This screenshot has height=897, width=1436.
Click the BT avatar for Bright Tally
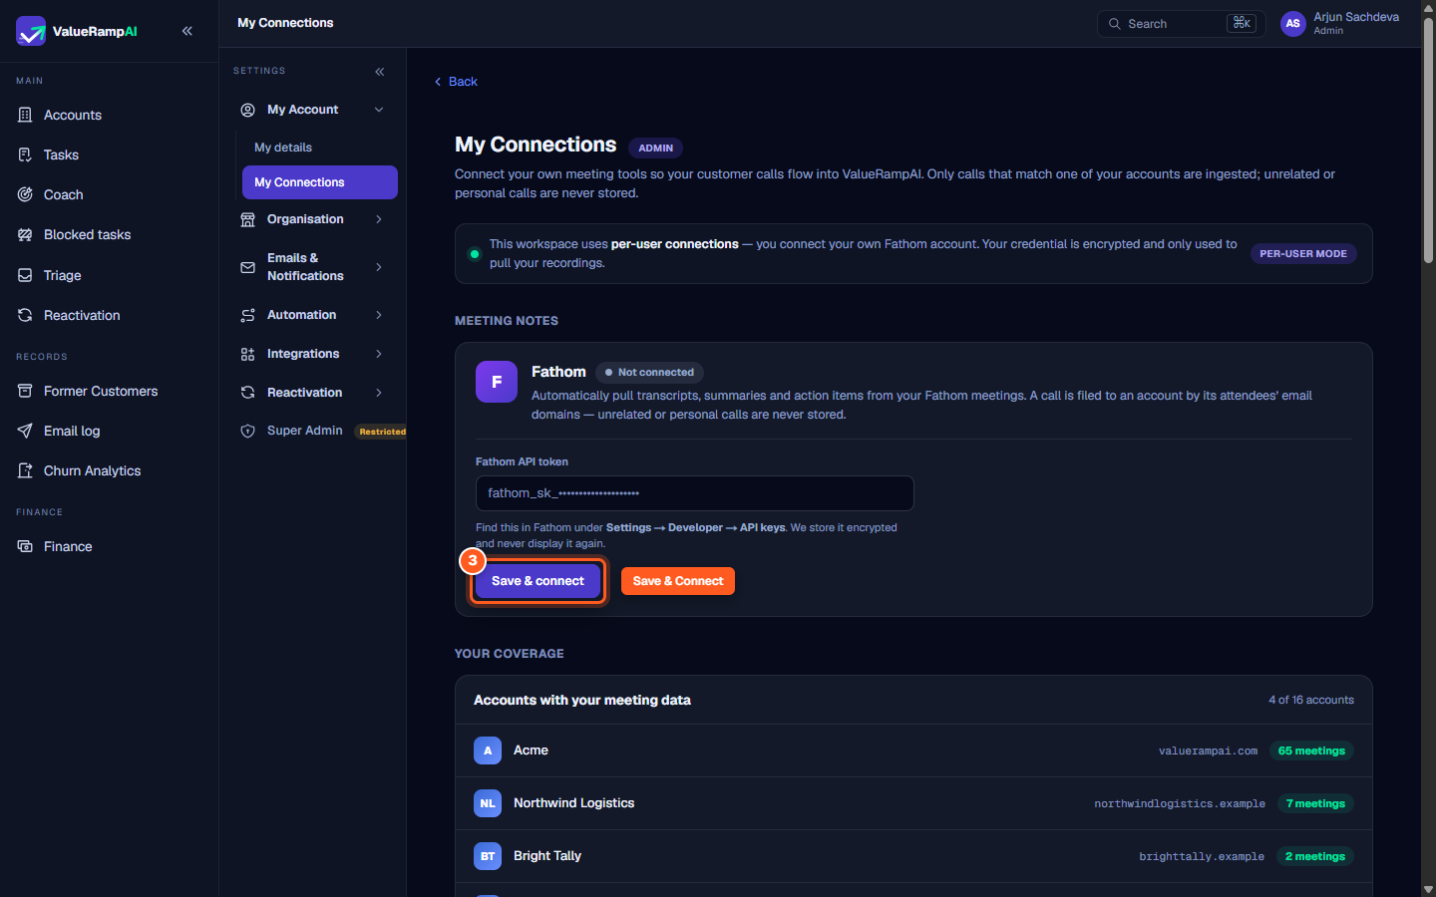pyautogui.click(x=488, y=856)
